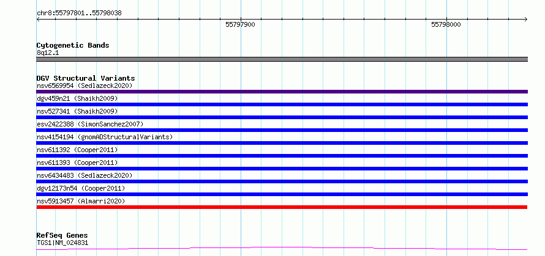
Task: Click the blue nsv6434483 variant bar
Action: click(282, 181)
